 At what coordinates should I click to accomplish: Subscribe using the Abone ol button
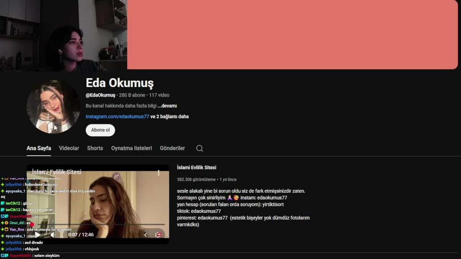pyautogui.click(x=100, y=130)
